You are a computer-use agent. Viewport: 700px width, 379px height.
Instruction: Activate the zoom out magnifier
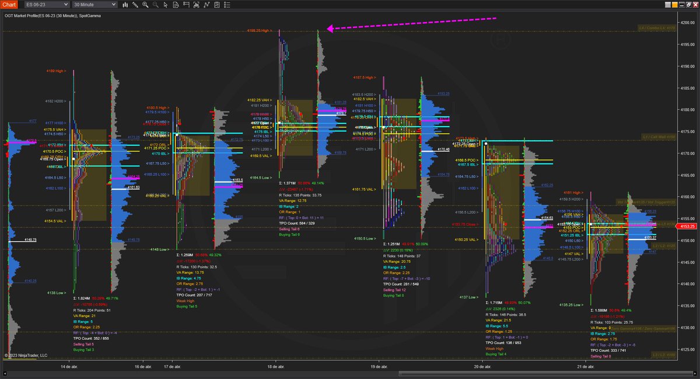tap(156, 5)
